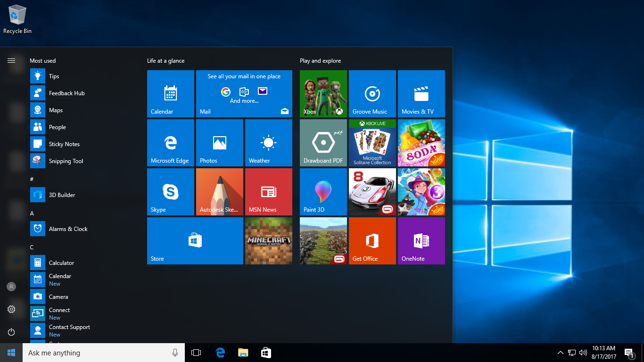Open the volume control tray icon
Screen dimensions: 644x362
coord(583,353)
